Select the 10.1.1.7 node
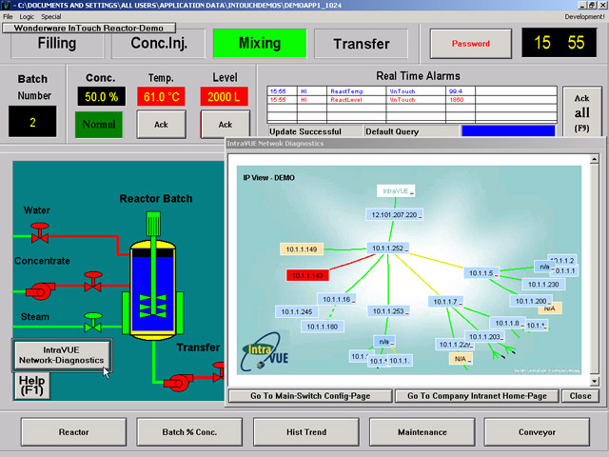 (445, 302)
